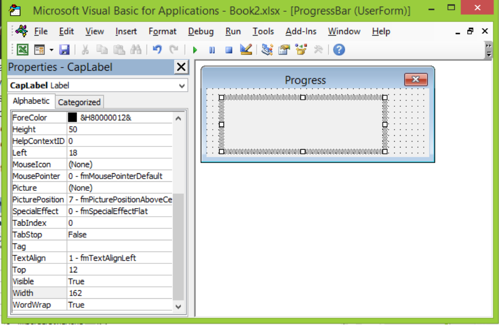Open the Insert UserForm dropdown arrow
501x325 pixels.
52,50
